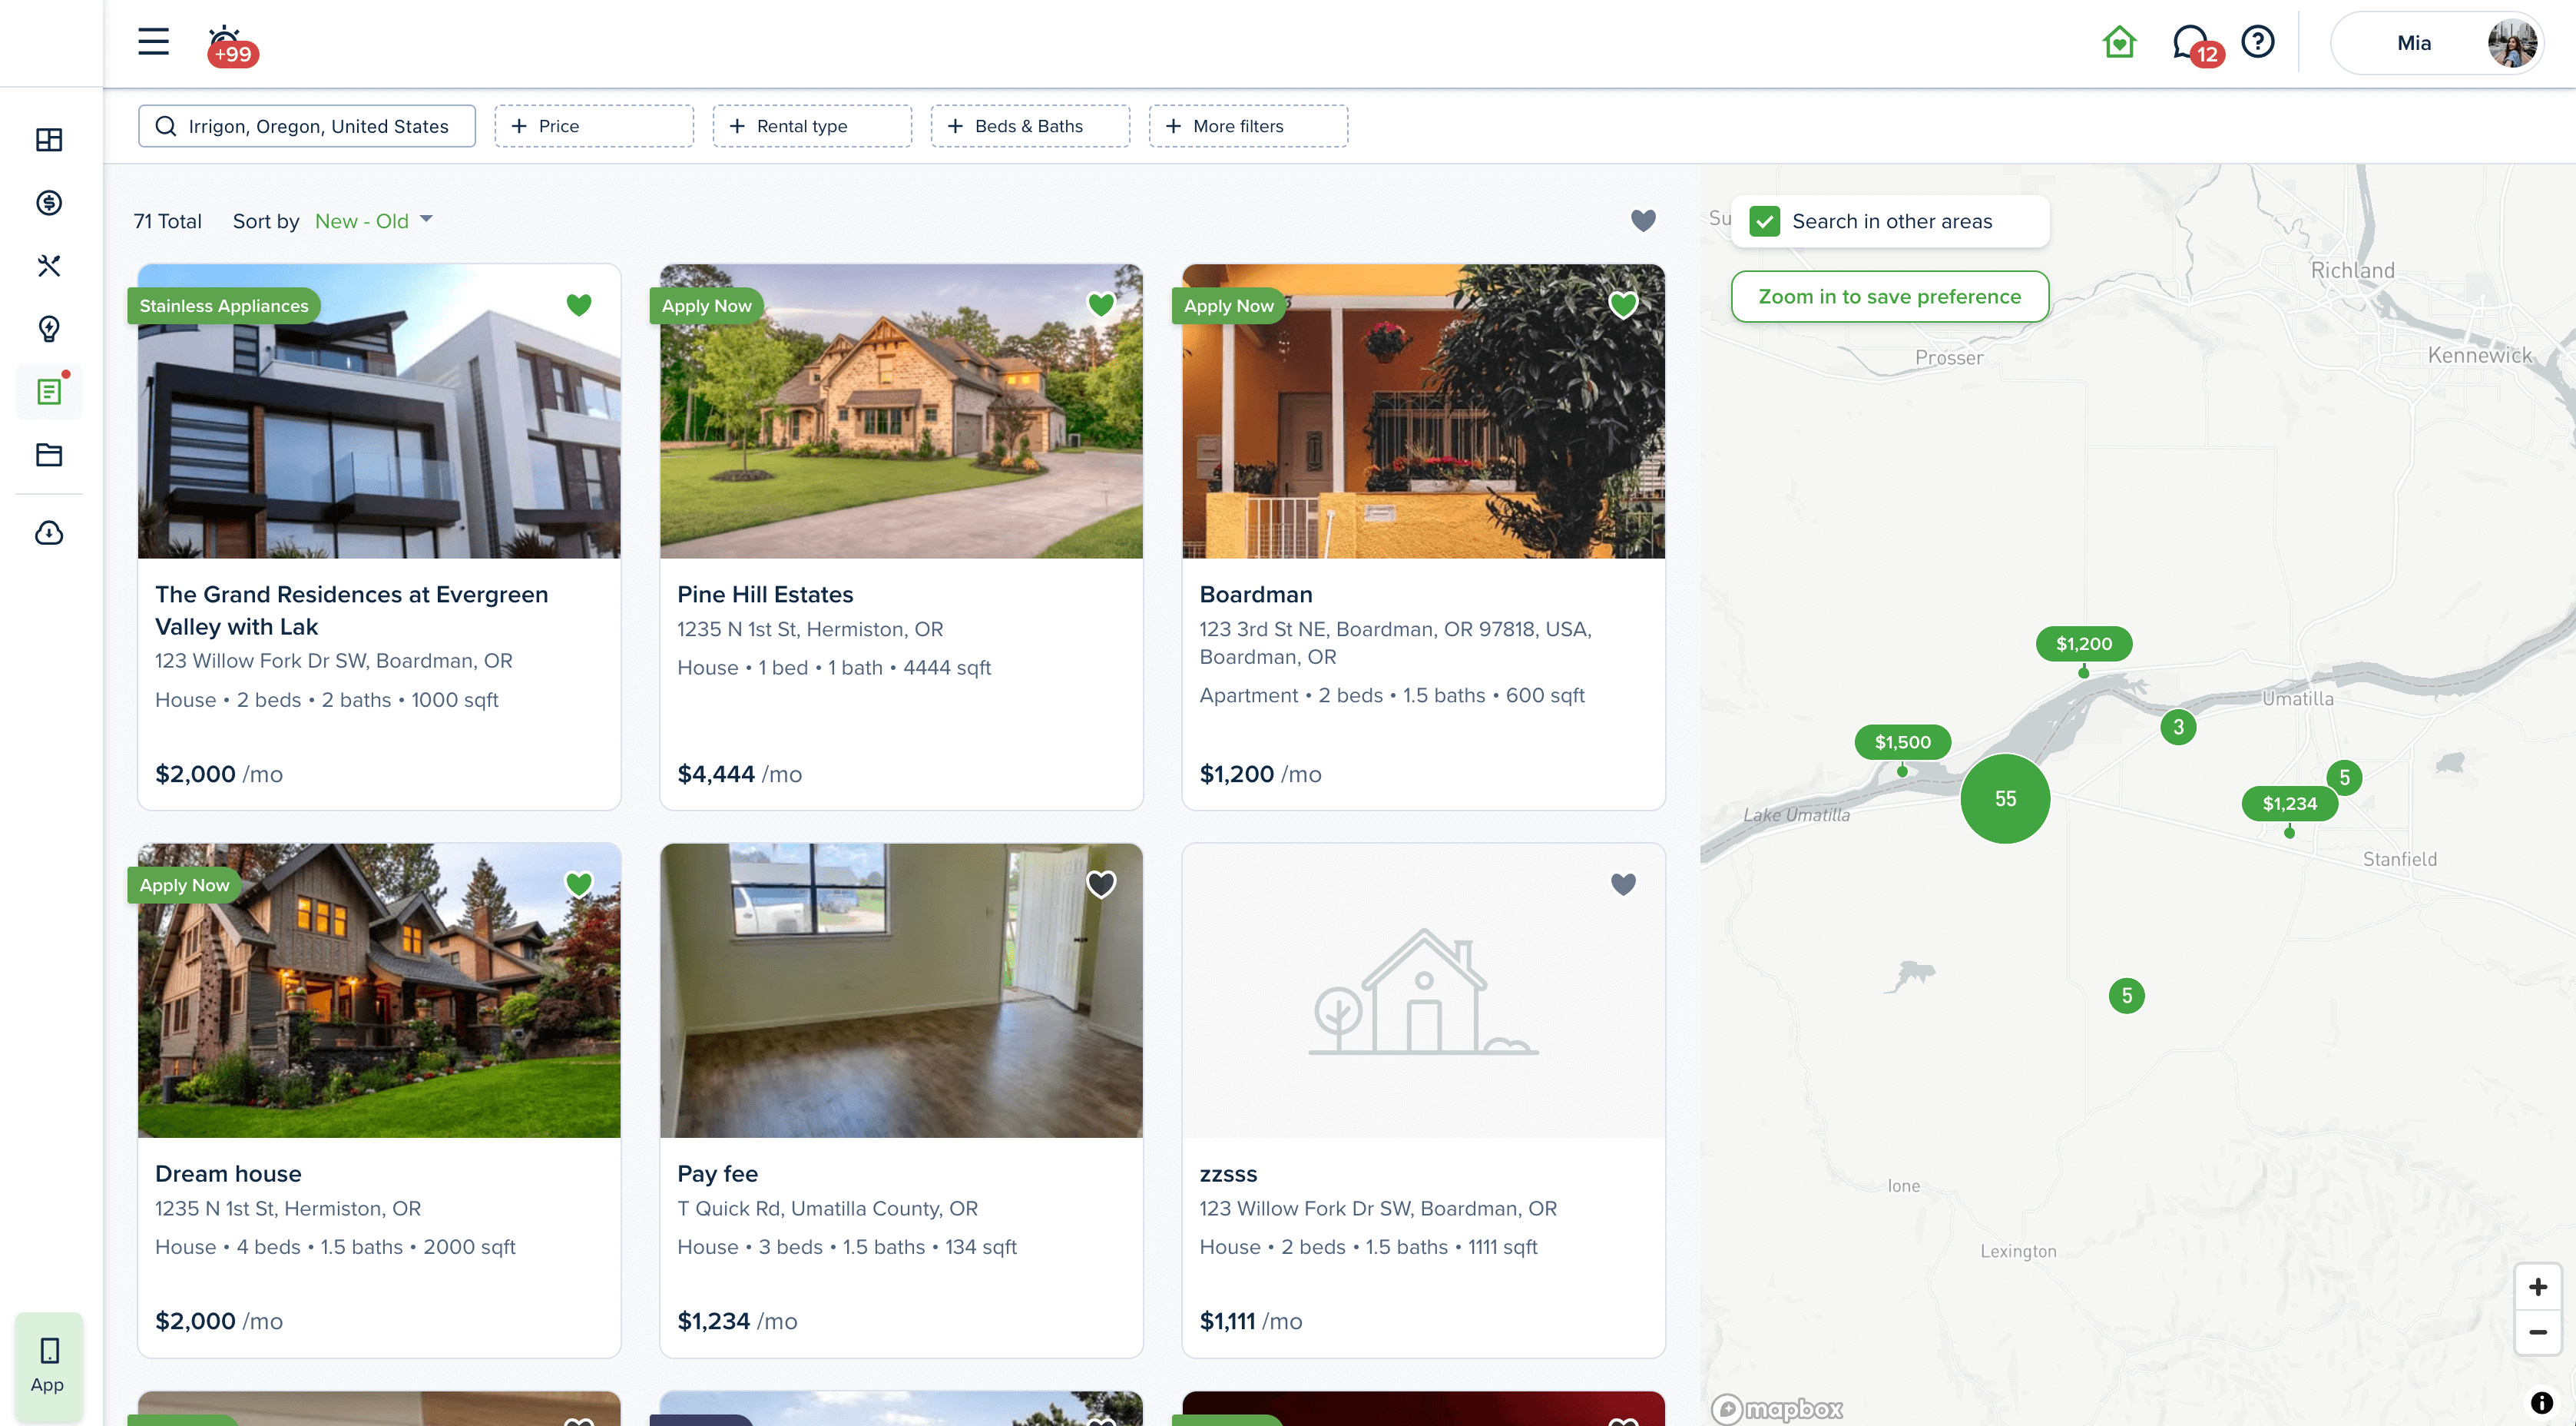Open the hamburger menu
The width and height of the screenshot is (2576, 1426).
coord(153,41)
